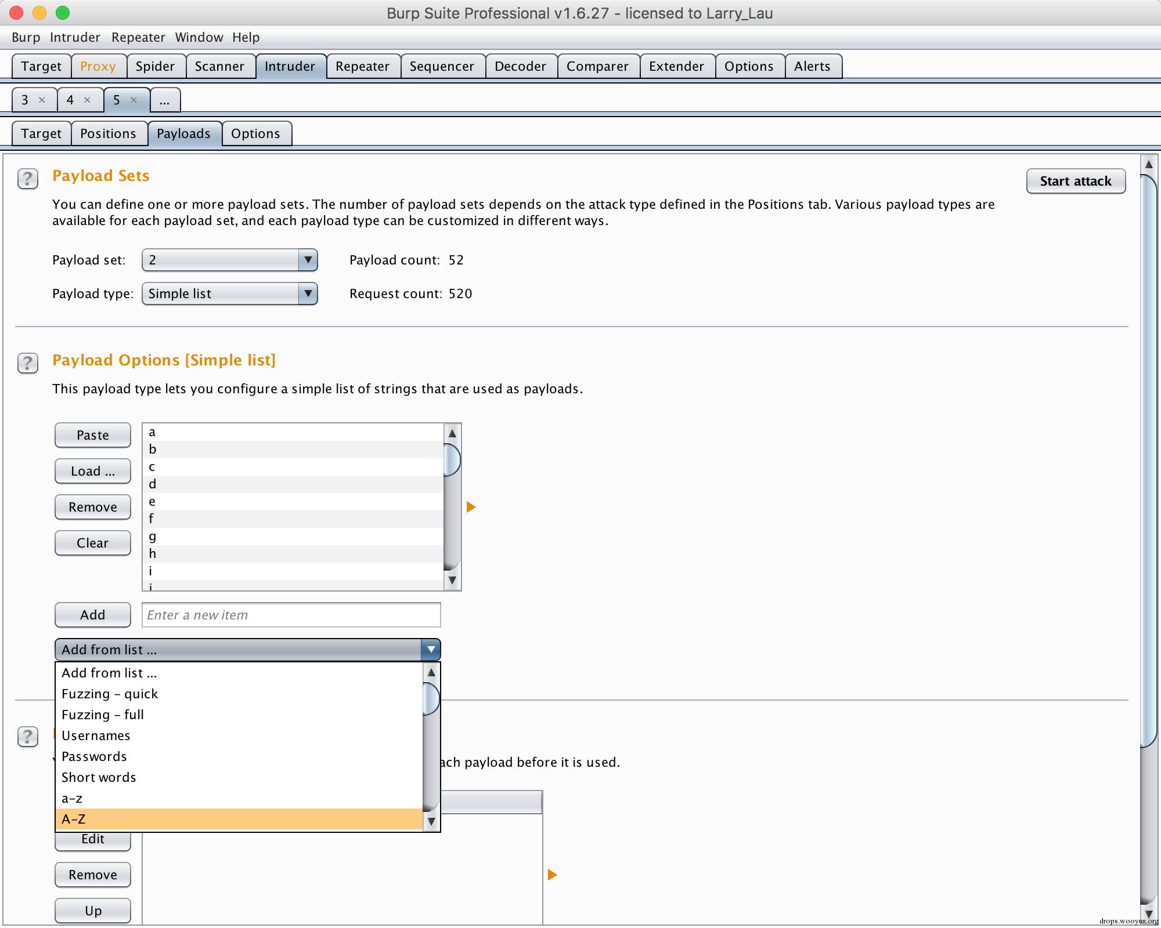The width and height of the screenshot is (1161, 928).
Task: Close intruder attack tab 3
Action: coord(42,100)
